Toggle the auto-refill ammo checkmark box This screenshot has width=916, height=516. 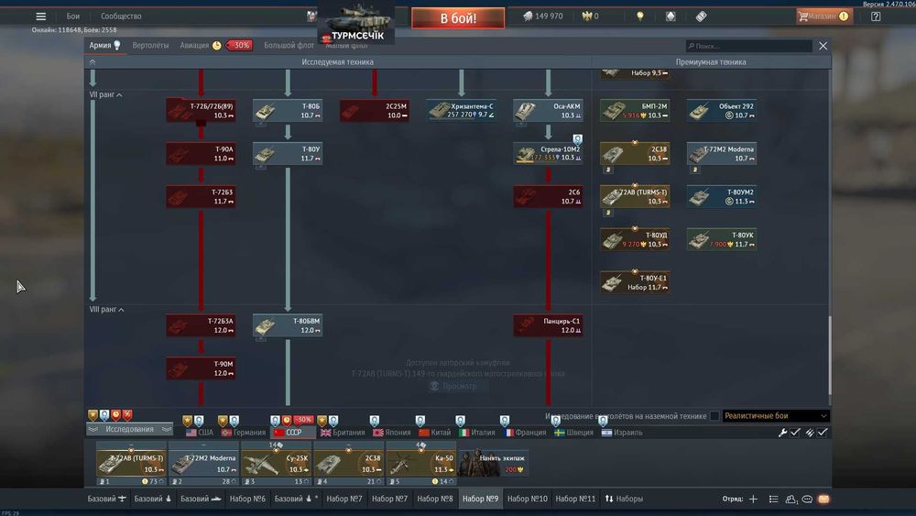[823, 433]
